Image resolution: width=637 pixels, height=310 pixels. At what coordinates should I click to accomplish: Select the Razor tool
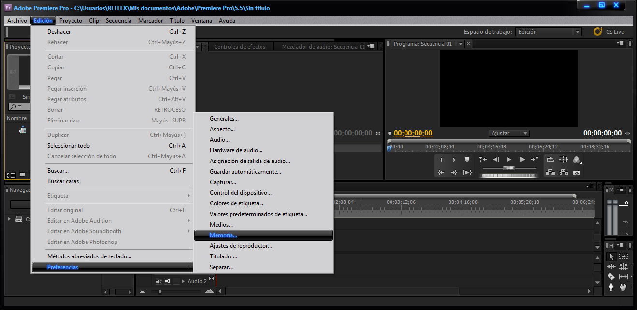[611, 277]
